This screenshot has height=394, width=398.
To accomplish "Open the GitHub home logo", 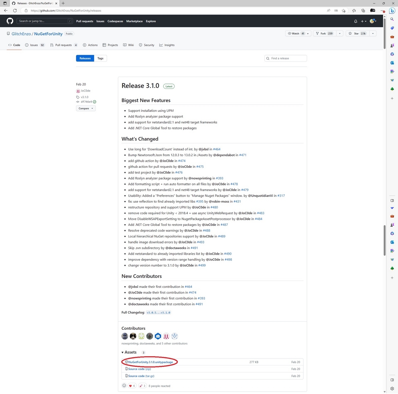I will pyautogui.click(x=10, y=21).
